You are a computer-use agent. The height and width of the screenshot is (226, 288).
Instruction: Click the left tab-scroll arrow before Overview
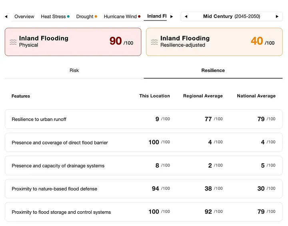click(x=6, y=16)
